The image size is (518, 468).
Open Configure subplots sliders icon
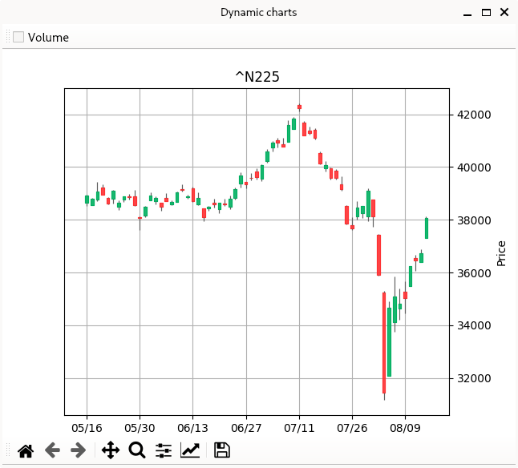point(164,450)
